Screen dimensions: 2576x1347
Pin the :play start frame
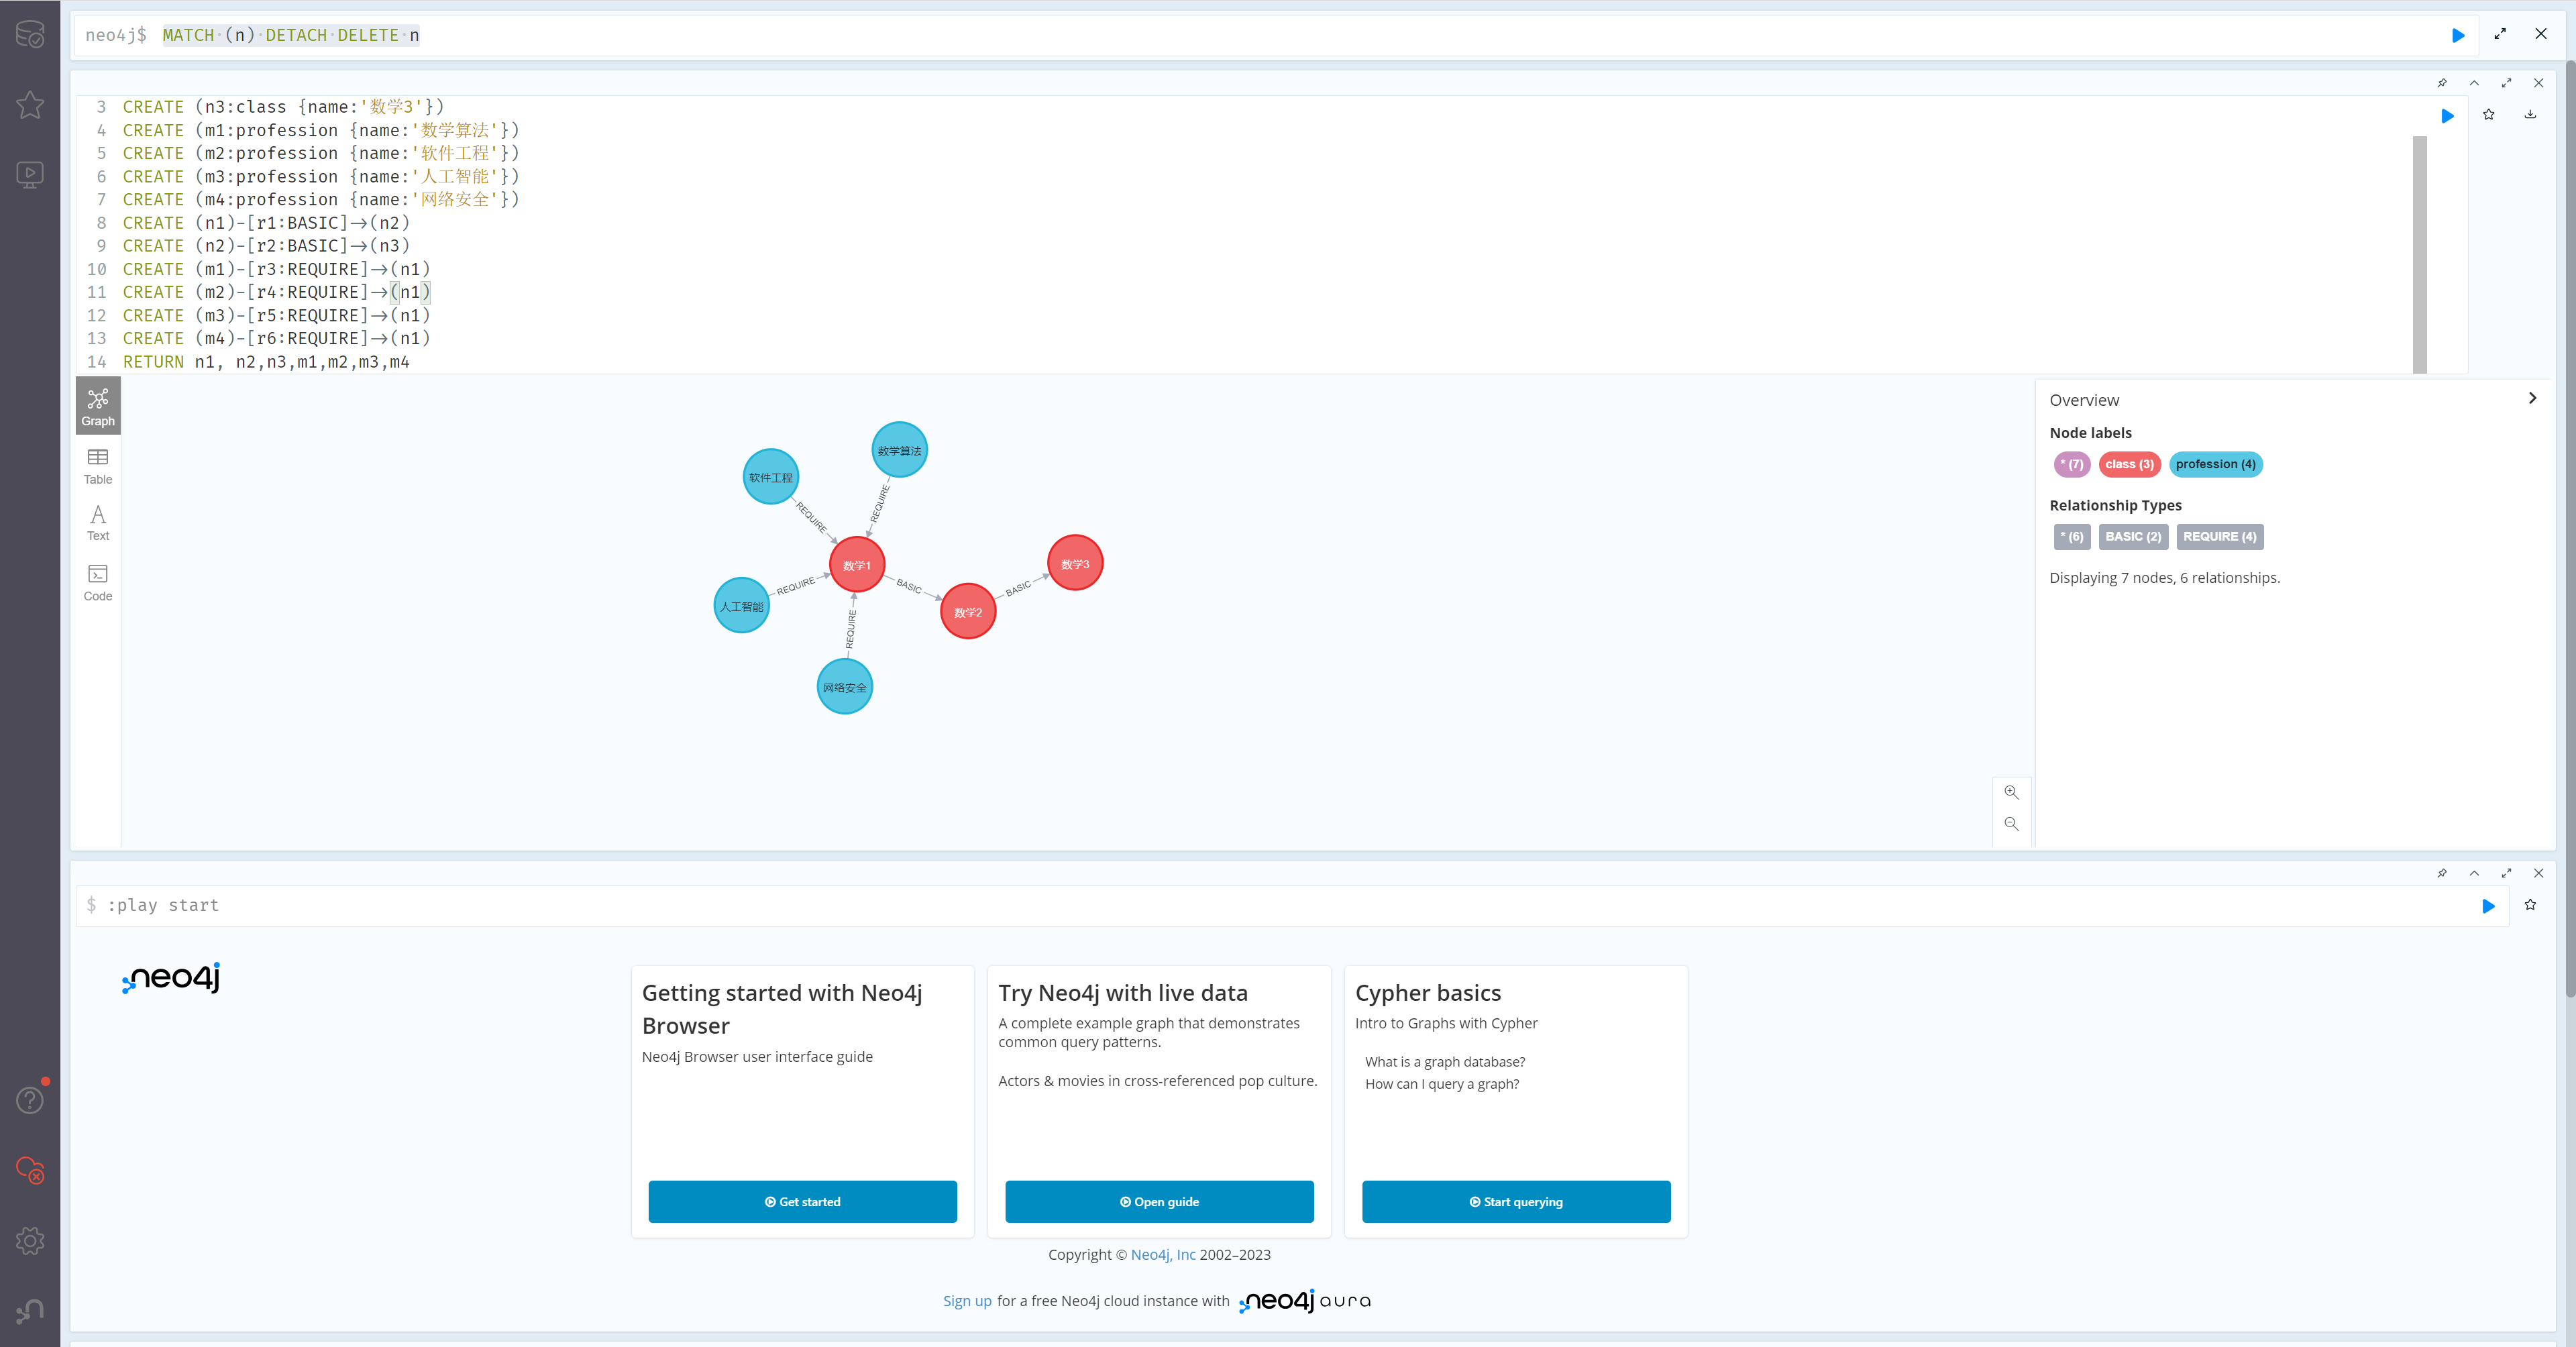pos(2442,873)
